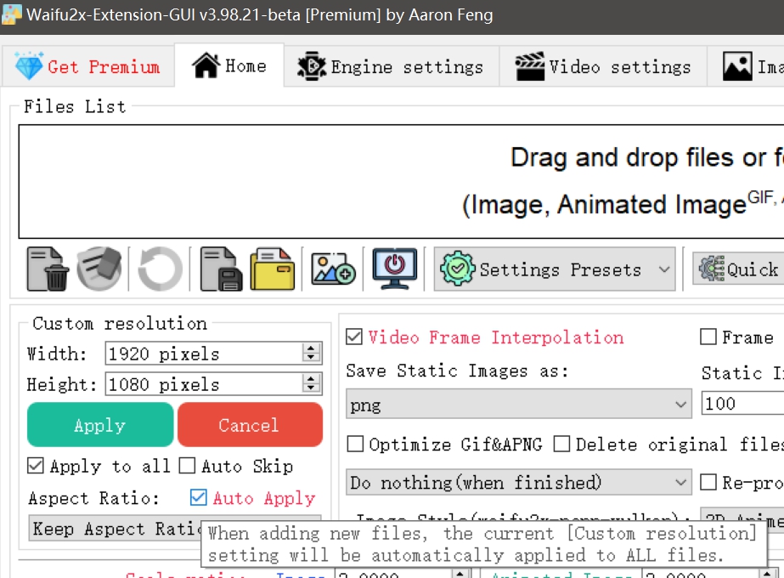The image size is (784, 578).
Task: Clear the files list using the eraser icon
Action: [x=98, y=269]
